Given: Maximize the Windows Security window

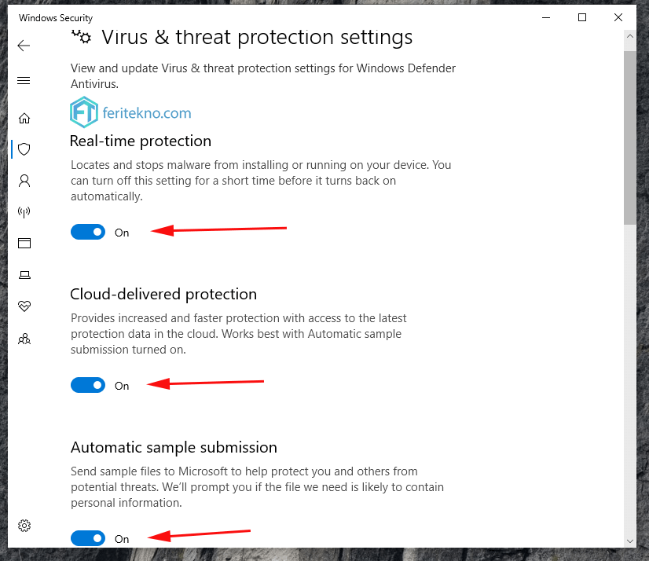Looking at the screenshot, I should [x=582, y=17].
